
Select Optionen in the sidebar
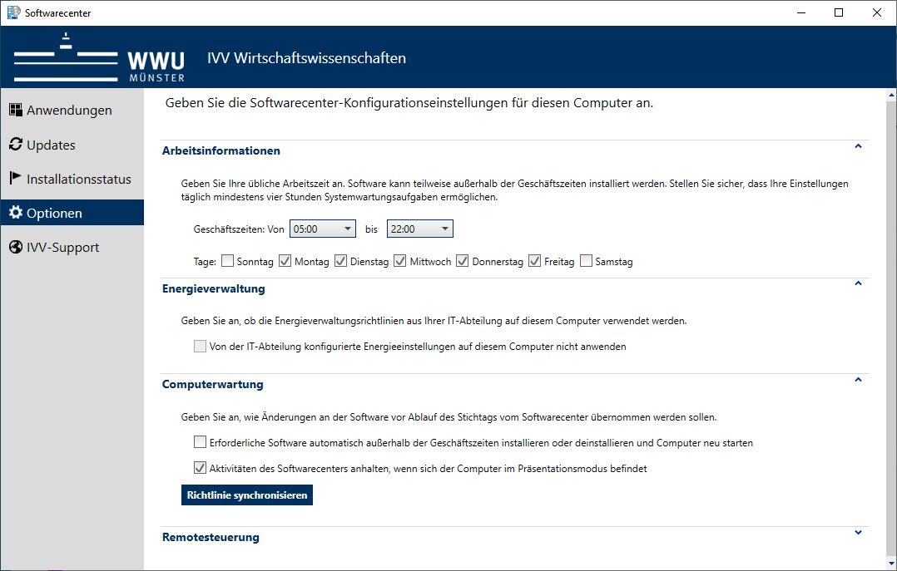pos(72,213)
